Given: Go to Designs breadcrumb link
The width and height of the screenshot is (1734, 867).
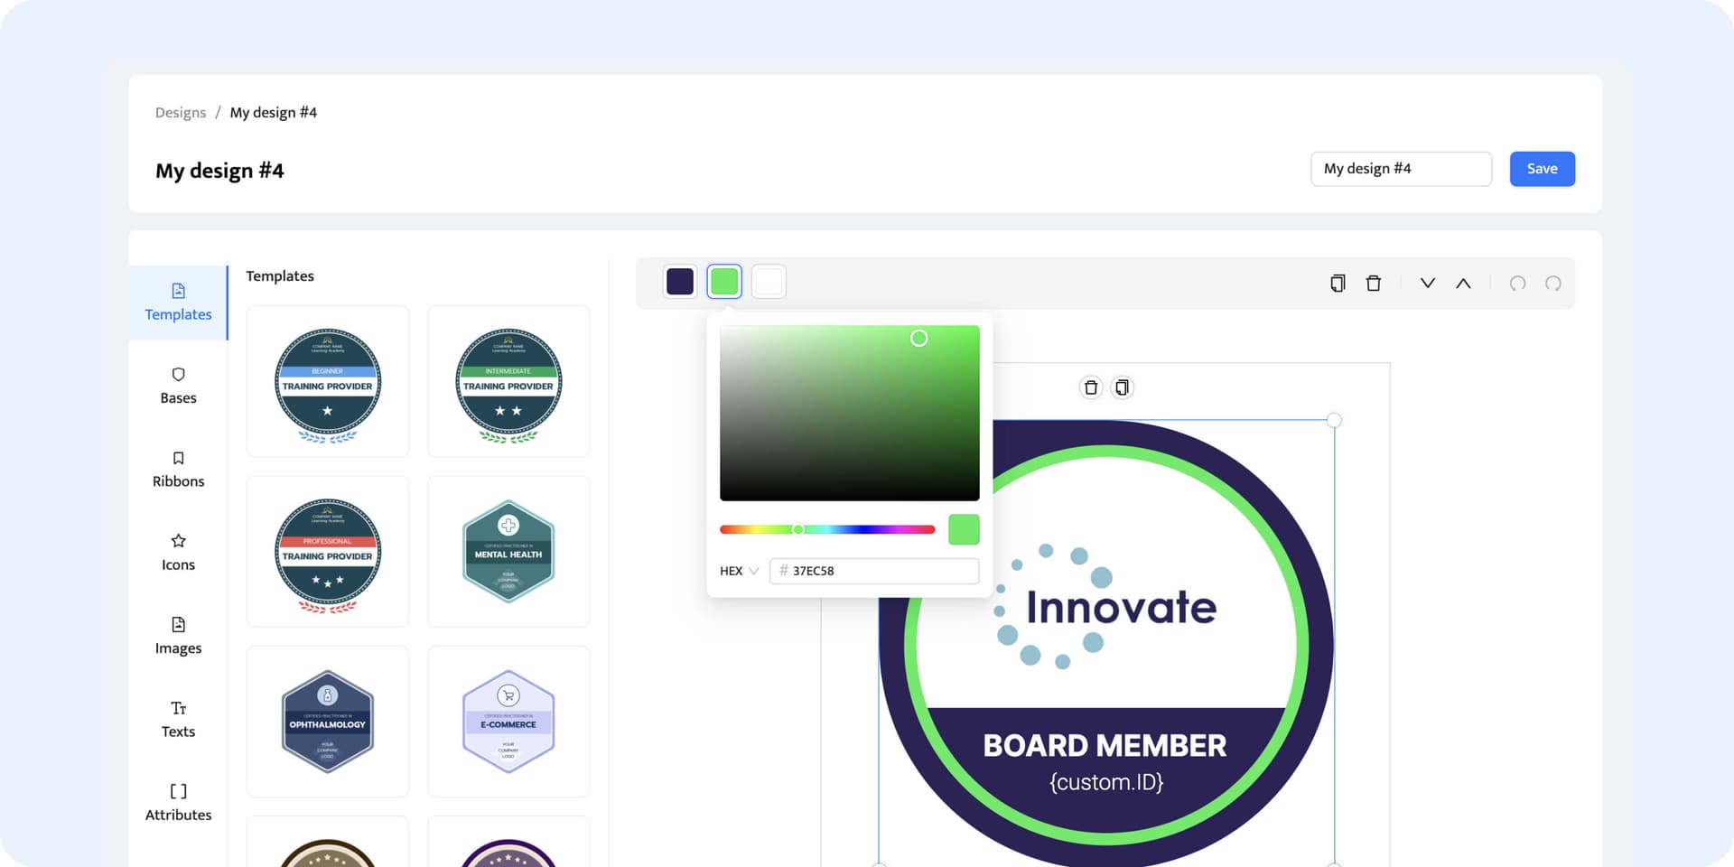Looking at the screenshot, I should click(181, 113).
